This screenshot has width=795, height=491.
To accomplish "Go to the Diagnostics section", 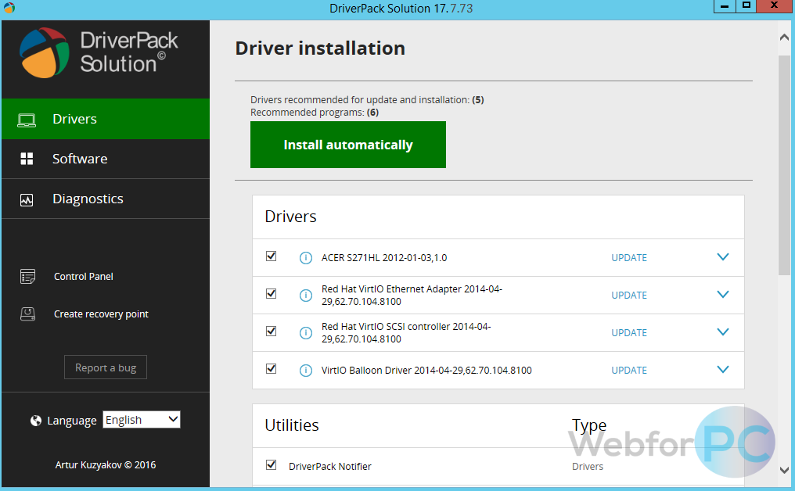I will (x=88, y=199).
